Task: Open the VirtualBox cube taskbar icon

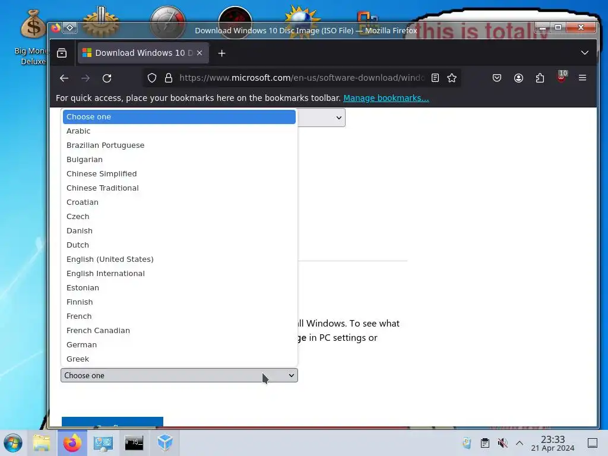Action: point(165,442)
